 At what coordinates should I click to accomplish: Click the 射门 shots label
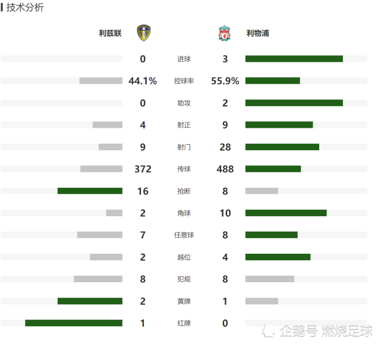point(184,147)
